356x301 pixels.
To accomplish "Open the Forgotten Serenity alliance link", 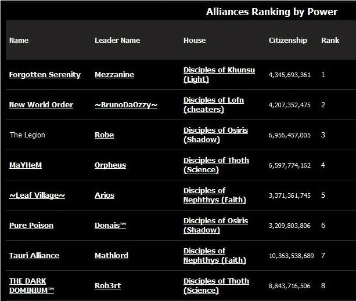I will point(45,75).
